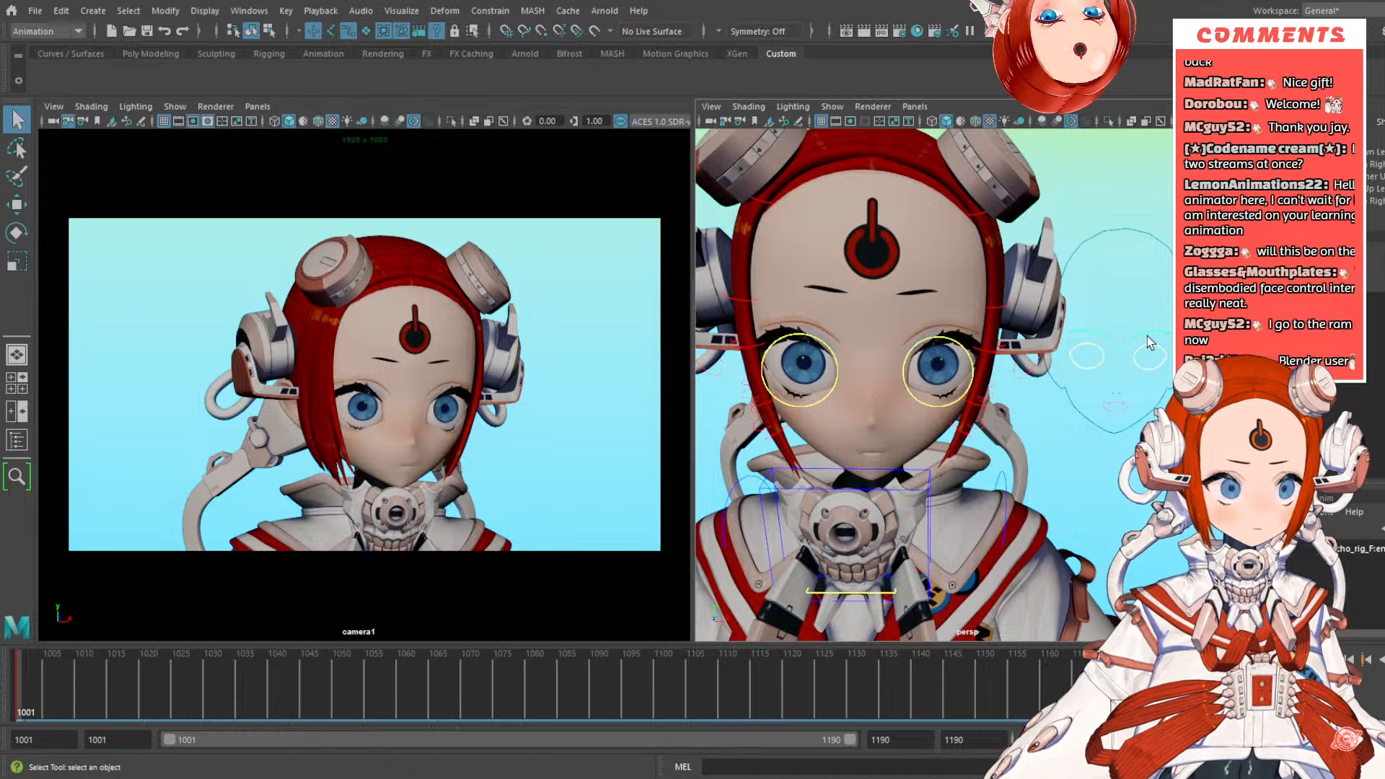Screen dimensions: 1385x779
Task: Click the Undo arrow icon
Action: (x=164, y=31)
